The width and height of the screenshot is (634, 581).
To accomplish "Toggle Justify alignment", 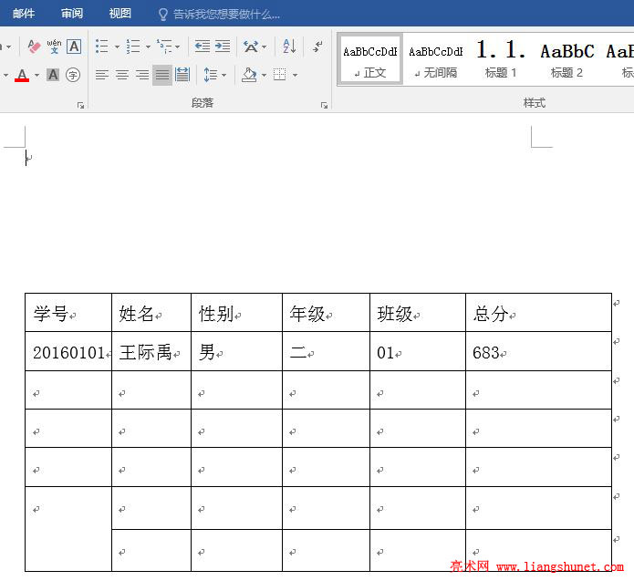I will pyautogui.click(x=162, y=75).
